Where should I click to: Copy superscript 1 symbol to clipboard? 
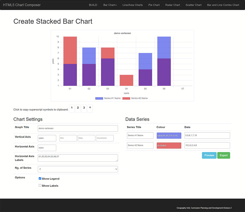click(72, 108)
